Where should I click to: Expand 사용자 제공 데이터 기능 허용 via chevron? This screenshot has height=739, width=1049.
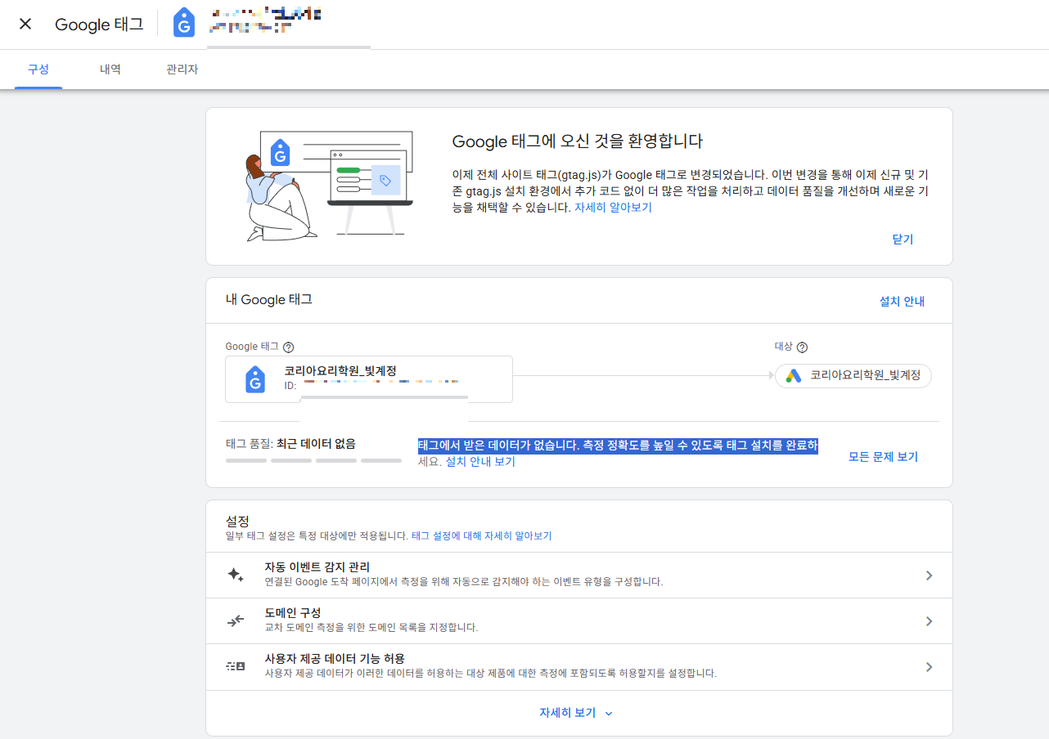pyautogui.click(x=929, y=667)
